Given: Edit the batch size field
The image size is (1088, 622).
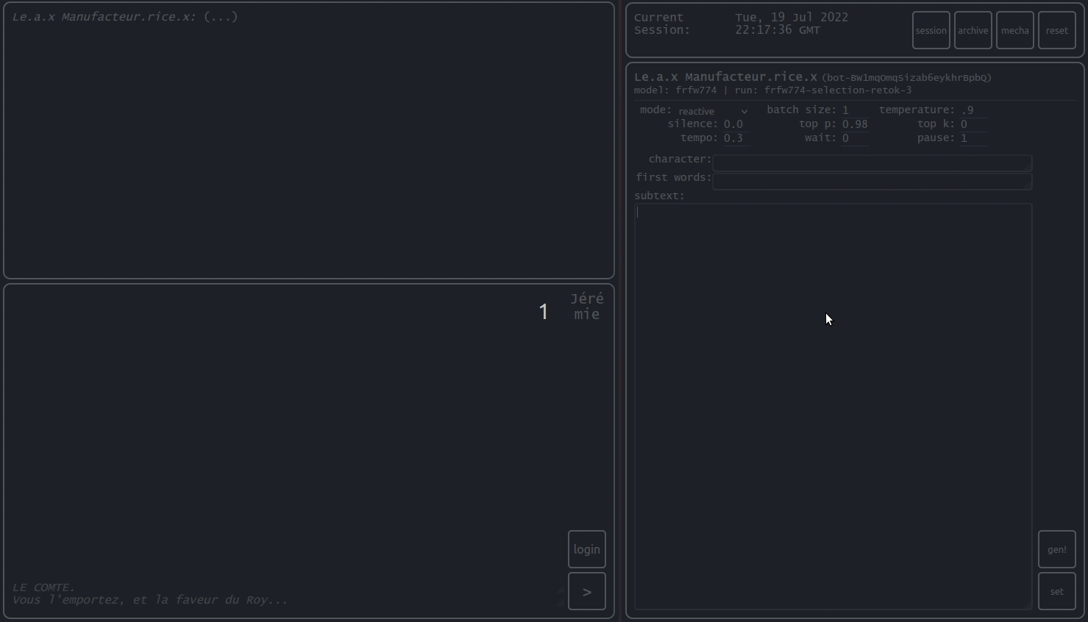Looking at the screenshot, I should [x=854, y=110].
